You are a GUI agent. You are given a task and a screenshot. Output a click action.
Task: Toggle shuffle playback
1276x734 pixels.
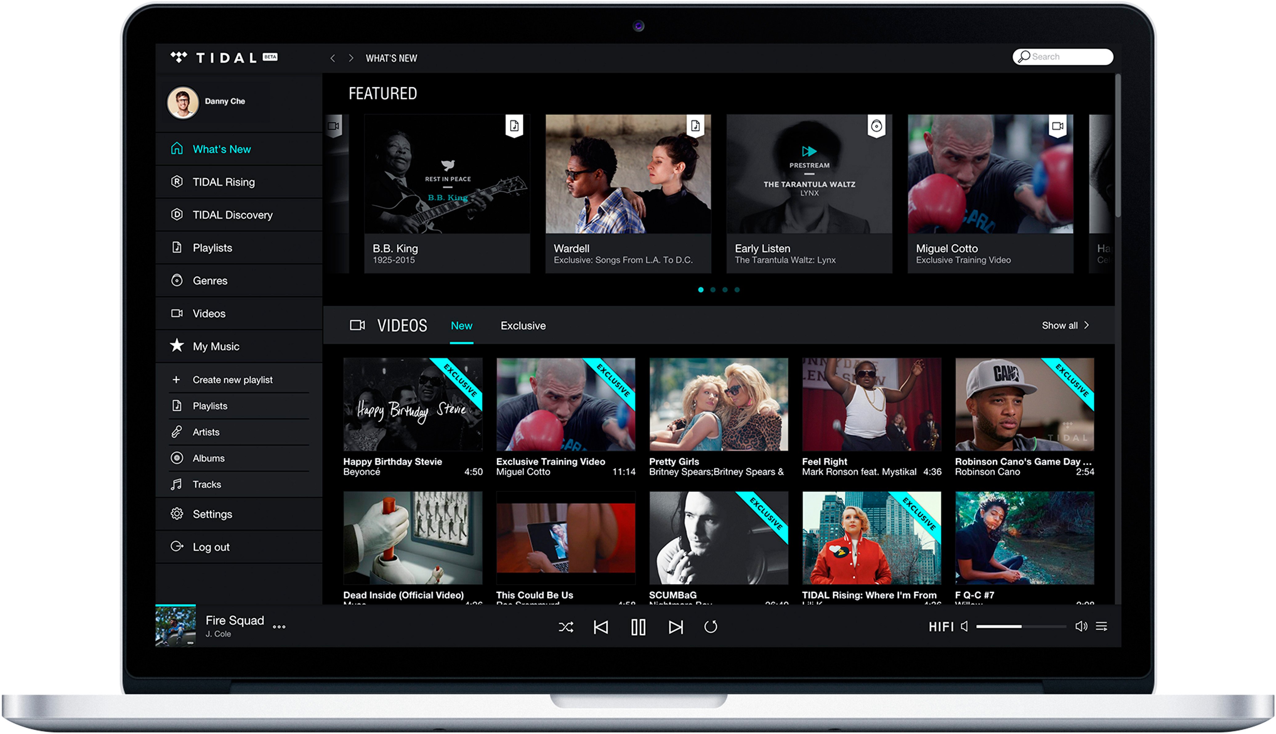[x=566, y=628]
